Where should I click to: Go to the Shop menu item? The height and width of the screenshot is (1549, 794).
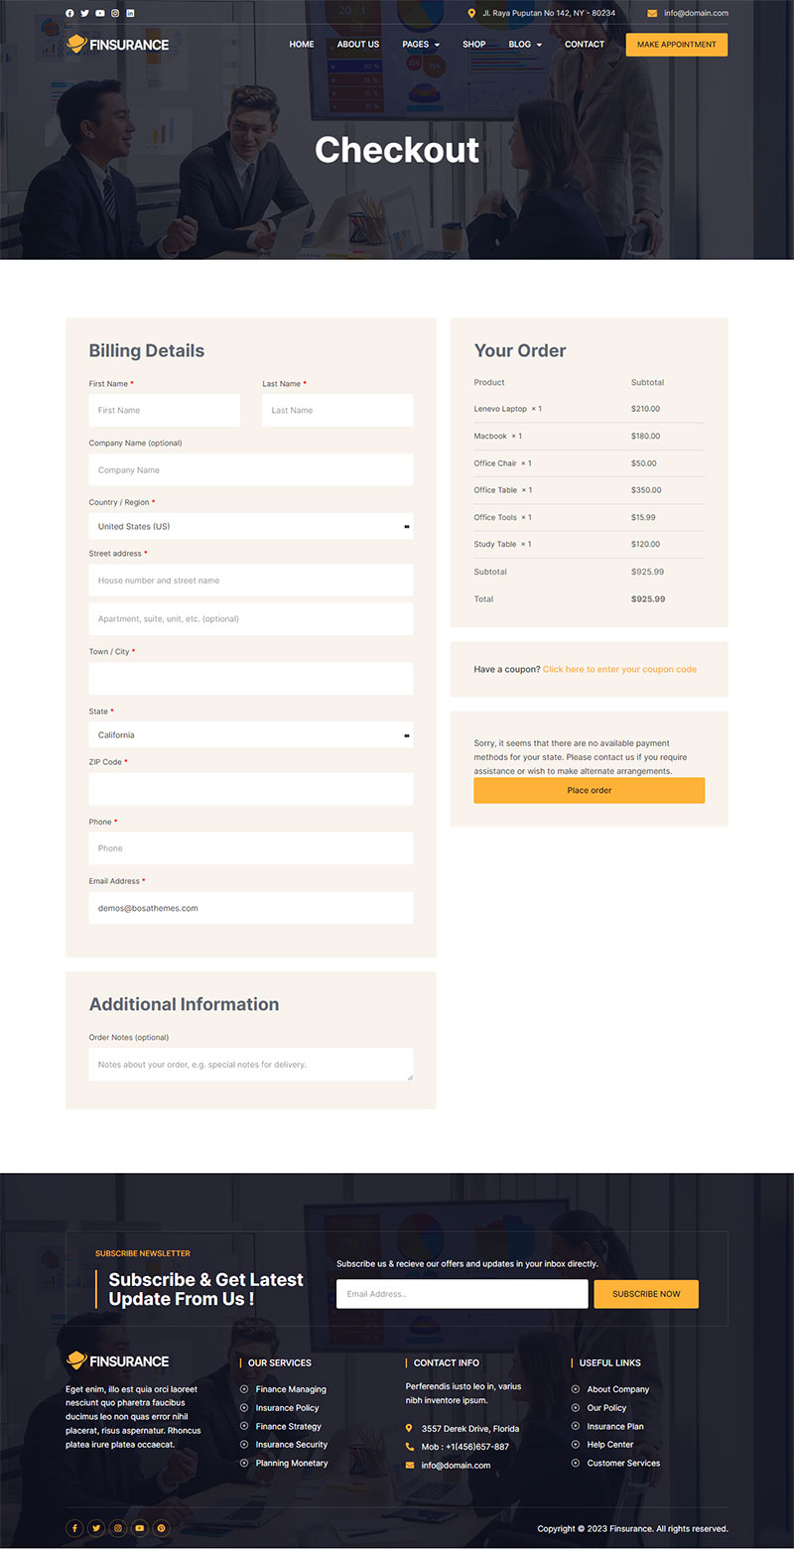click(x=473, y=45)
